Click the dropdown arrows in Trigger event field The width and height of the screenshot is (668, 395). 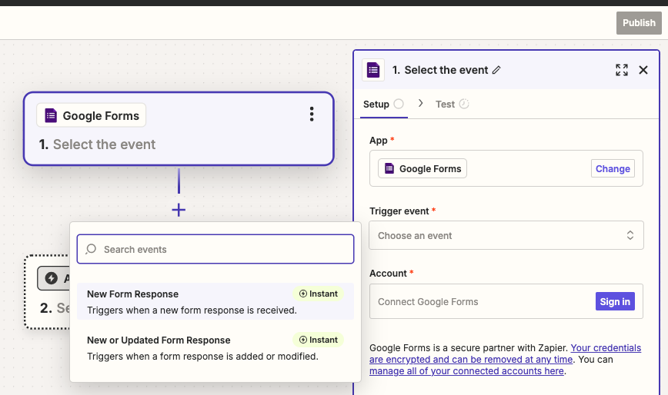630,235
